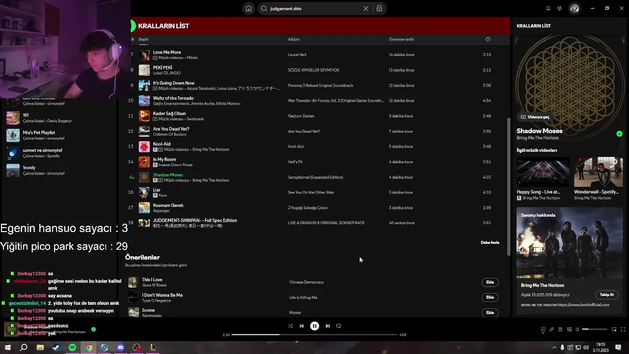
Task: Skip to previous track
Action: point(302,326)
